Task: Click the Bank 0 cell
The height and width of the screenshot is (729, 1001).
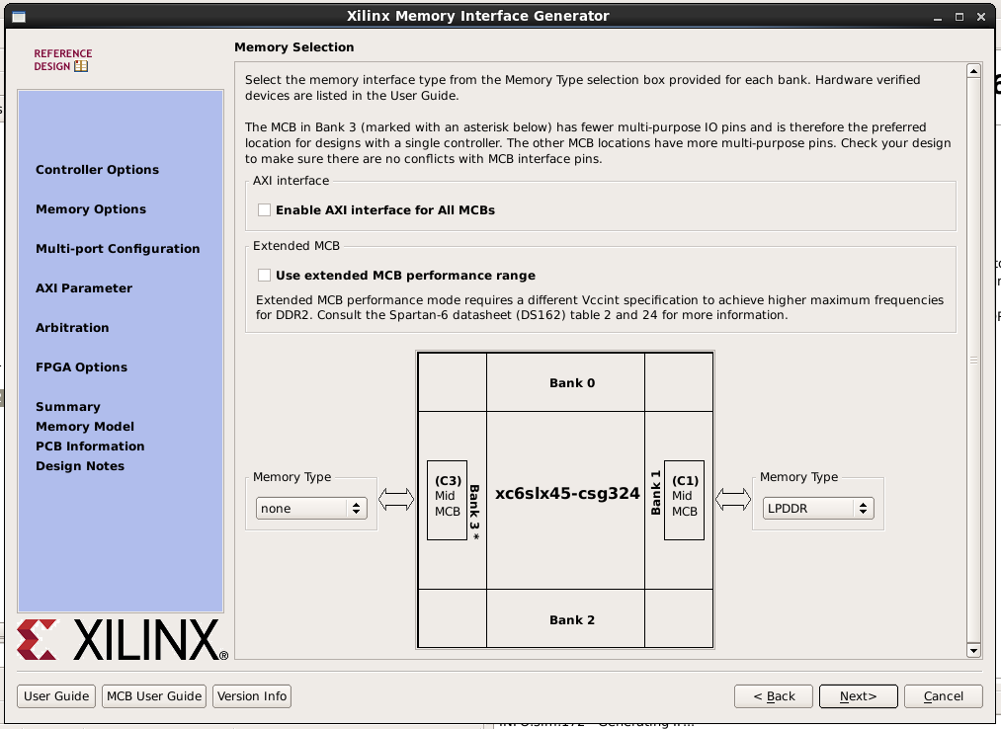Action: tap(565, 382)
